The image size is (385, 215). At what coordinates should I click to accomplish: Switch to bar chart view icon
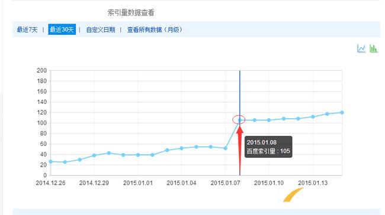pyautogui.click(x=374, y=48)
